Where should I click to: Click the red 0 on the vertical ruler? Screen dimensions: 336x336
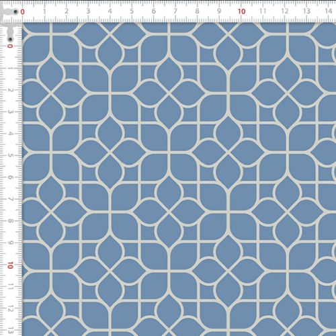point(10,46)
